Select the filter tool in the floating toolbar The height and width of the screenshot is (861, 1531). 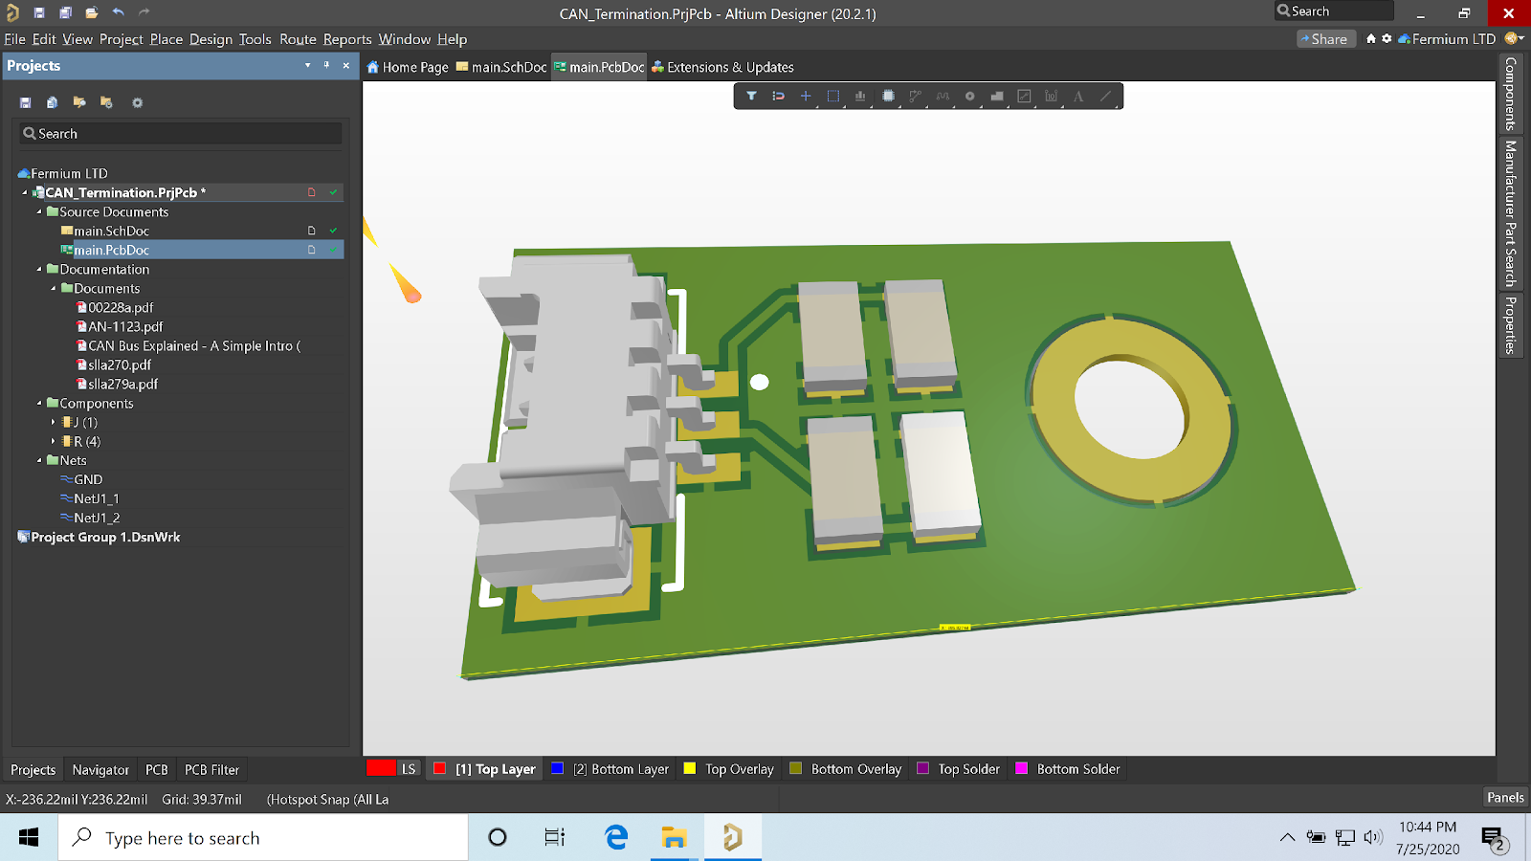click(751, 96)
